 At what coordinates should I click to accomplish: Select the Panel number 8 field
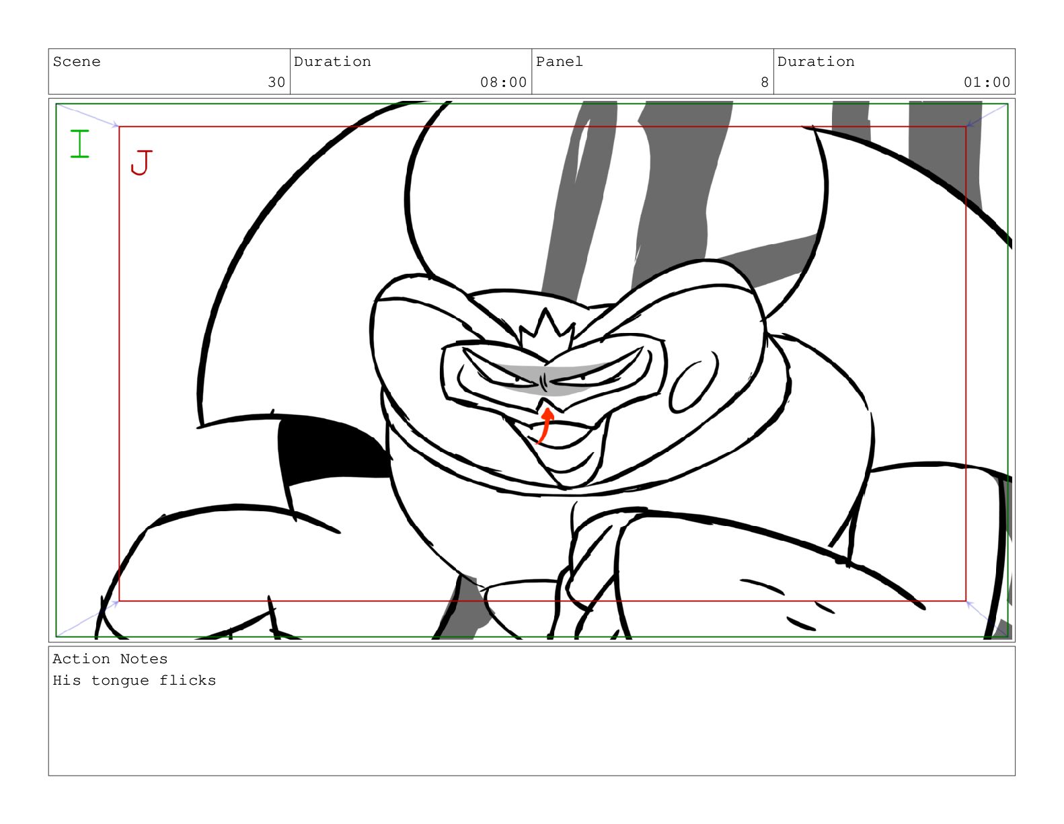(x=652, y=71)
